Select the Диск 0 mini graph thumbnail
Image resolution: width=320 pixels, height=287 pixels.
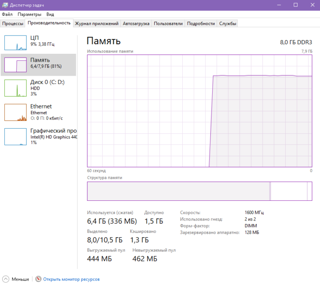pos(15,88)
